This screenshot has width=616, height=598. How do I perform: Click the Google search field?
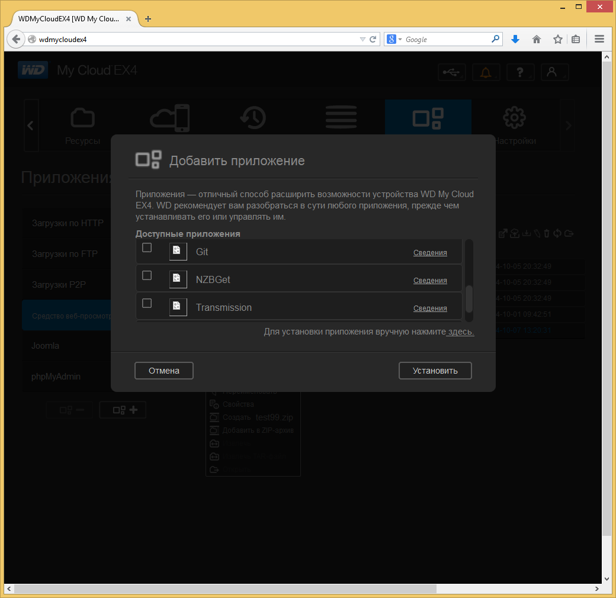point(447,39)
